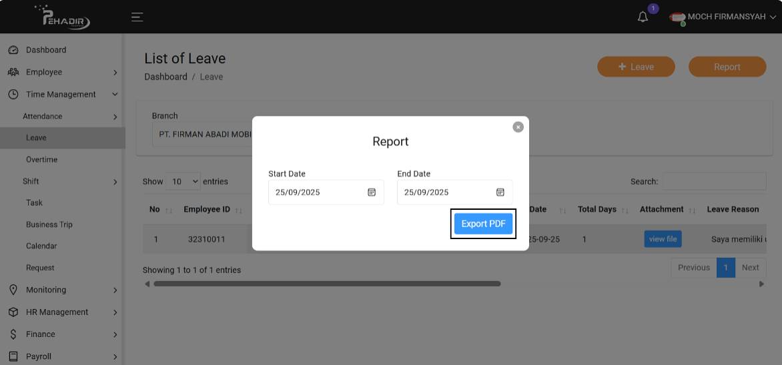Click the Dashboard gauge icon in sidebar
Screen dimensions: 782x365
[x=13, y=50]
